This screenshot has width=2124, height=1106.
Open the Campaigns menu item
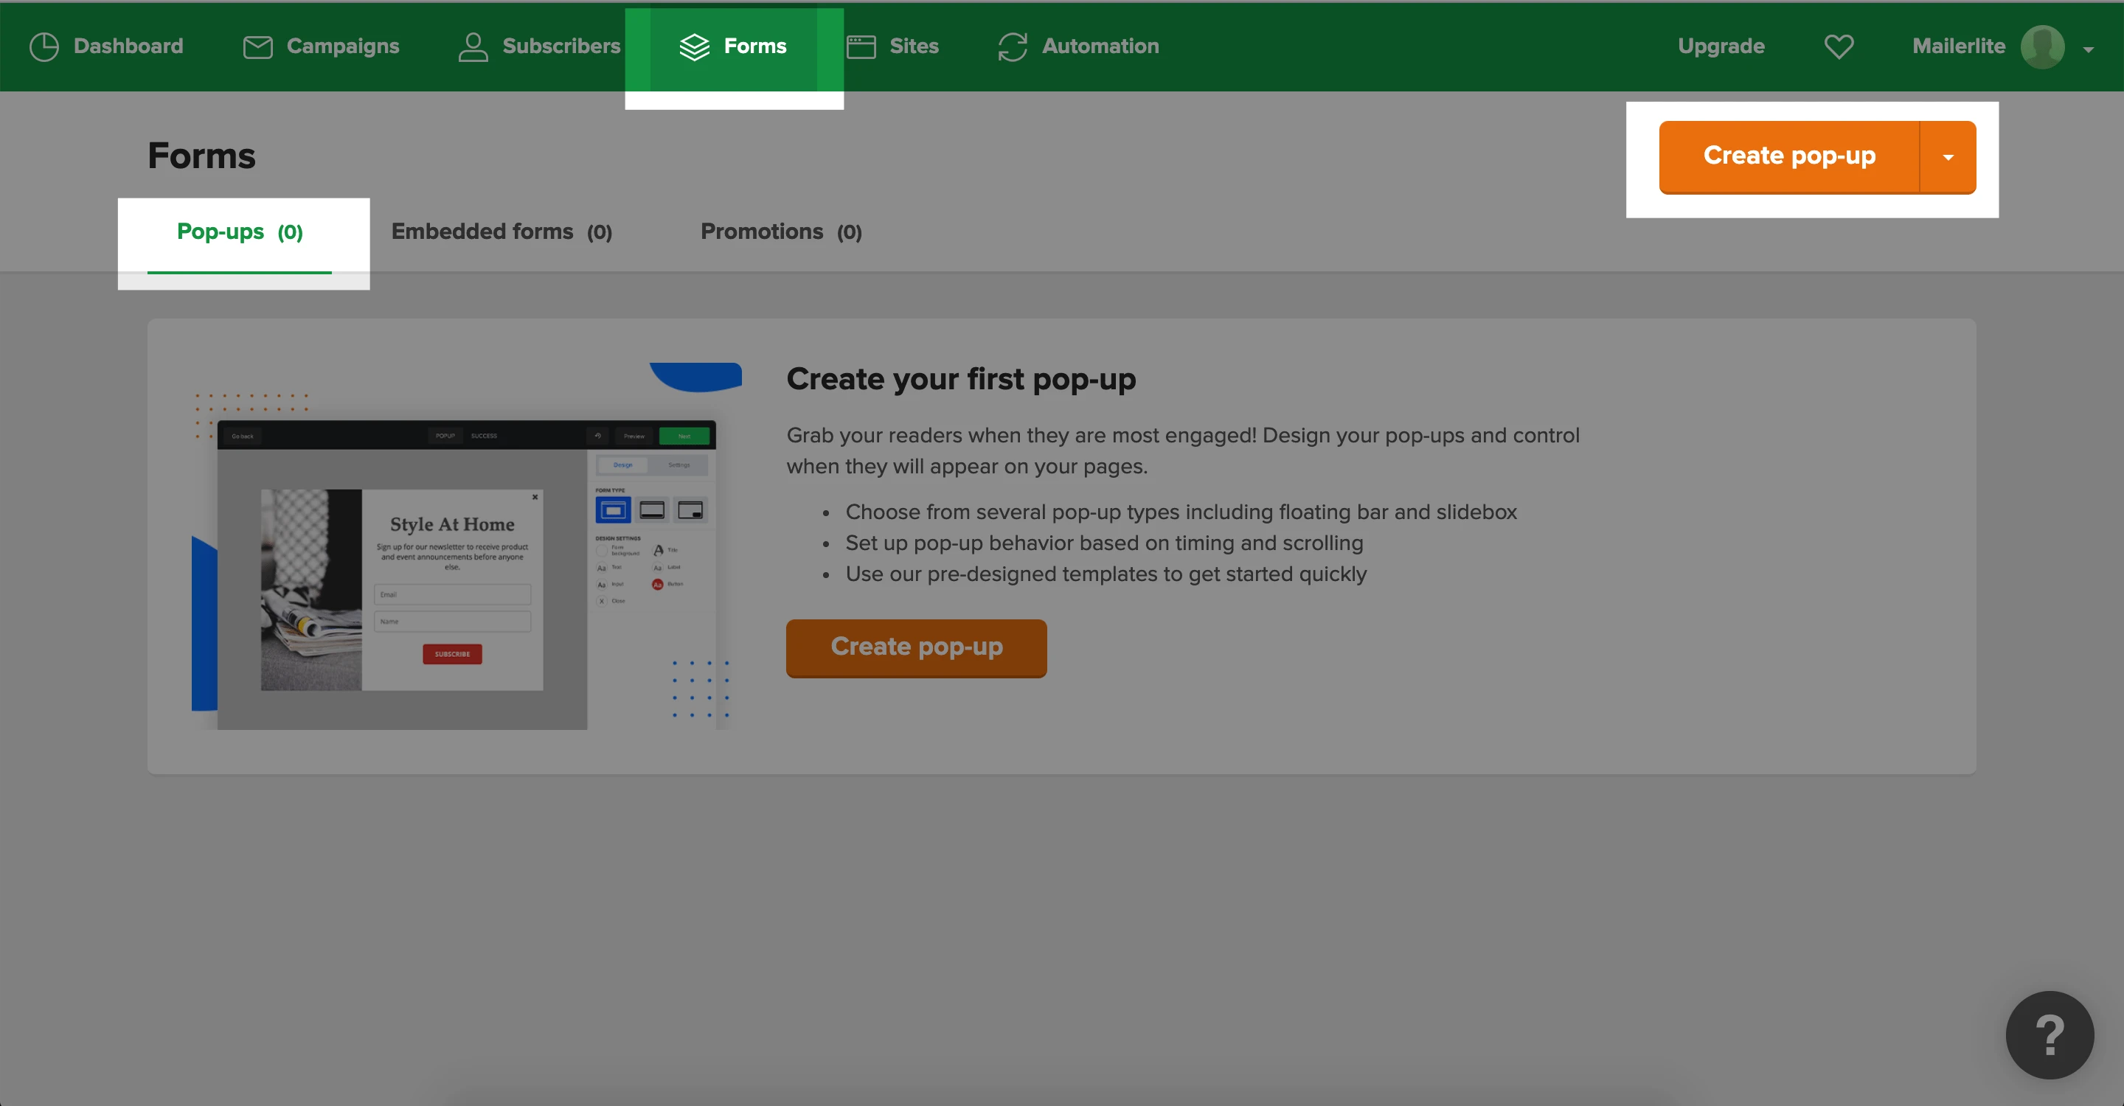click(x=342, y=46)
